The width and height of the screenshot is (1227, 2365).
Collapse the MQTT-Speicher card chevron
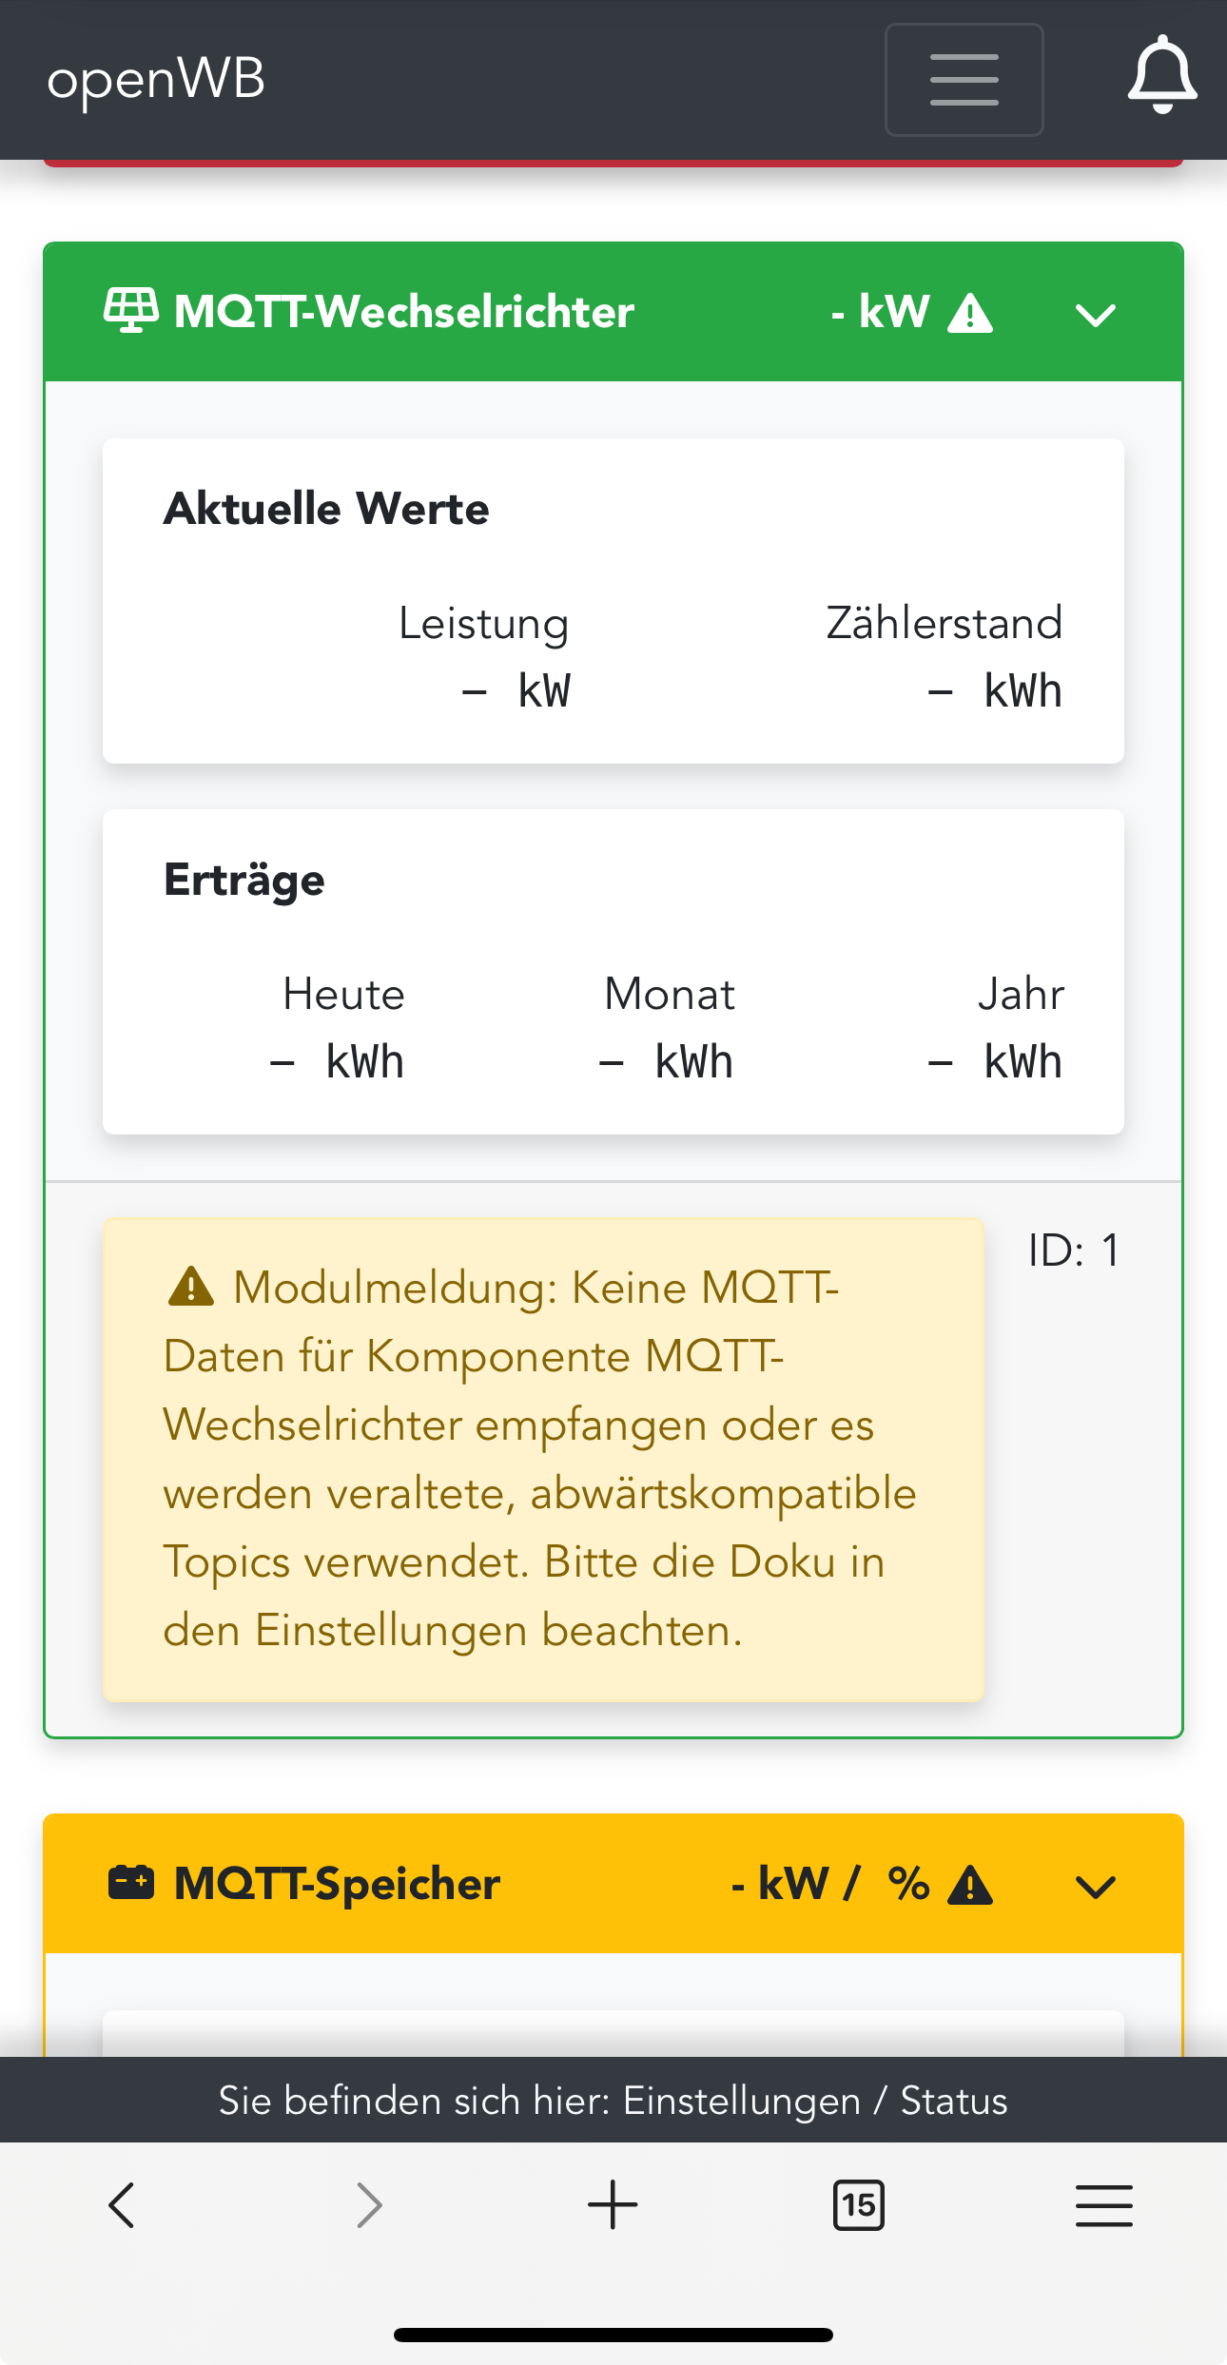(x=1095, y=1887)
